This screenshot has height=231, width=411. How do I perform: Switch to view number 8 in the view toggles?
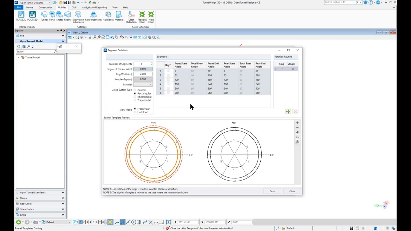pyautogui.click(x=103, y=222)
